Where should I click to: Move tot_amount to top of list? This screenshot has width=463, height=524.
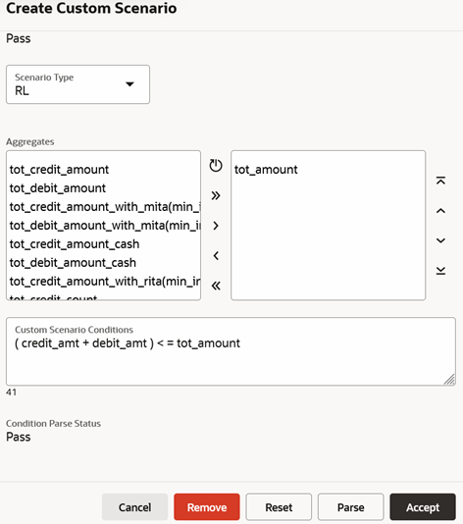[x=440, y=181]
